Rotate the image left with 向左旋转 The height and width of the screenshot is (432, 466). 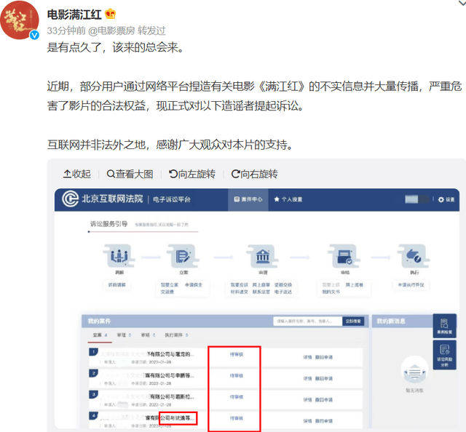pos(192,174)
